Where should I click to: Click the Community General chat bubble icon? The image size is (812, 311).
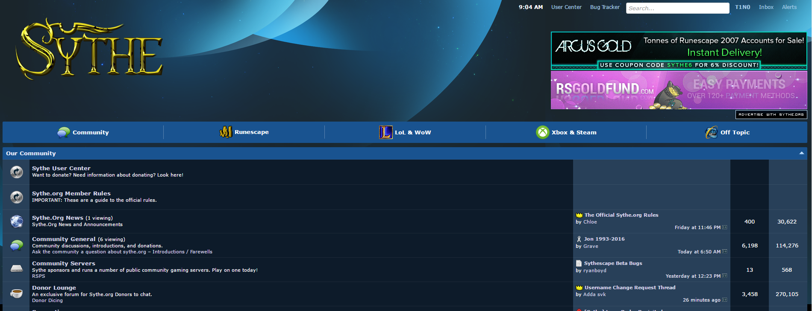[17, 245]
